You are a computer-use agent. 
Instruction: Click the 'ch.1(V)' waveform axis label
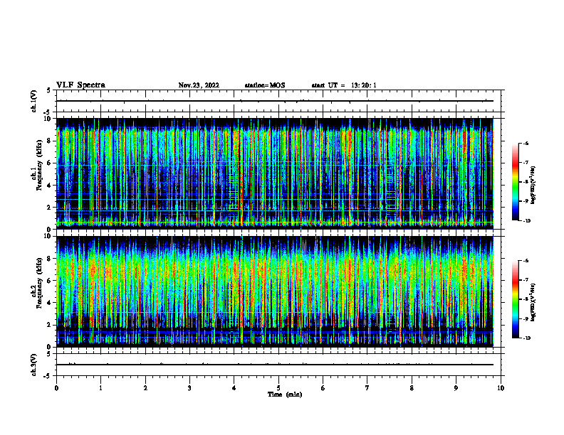coord(34,101)
